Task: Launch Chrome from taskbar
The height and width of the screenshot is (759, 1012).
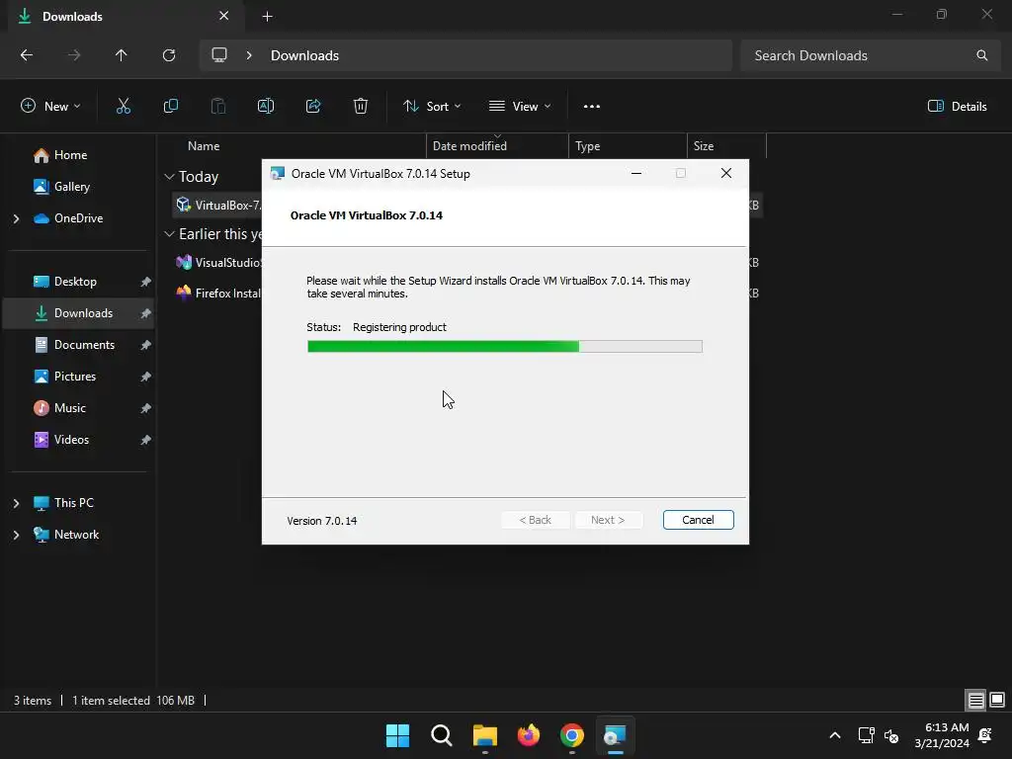Action: (572, 735)
